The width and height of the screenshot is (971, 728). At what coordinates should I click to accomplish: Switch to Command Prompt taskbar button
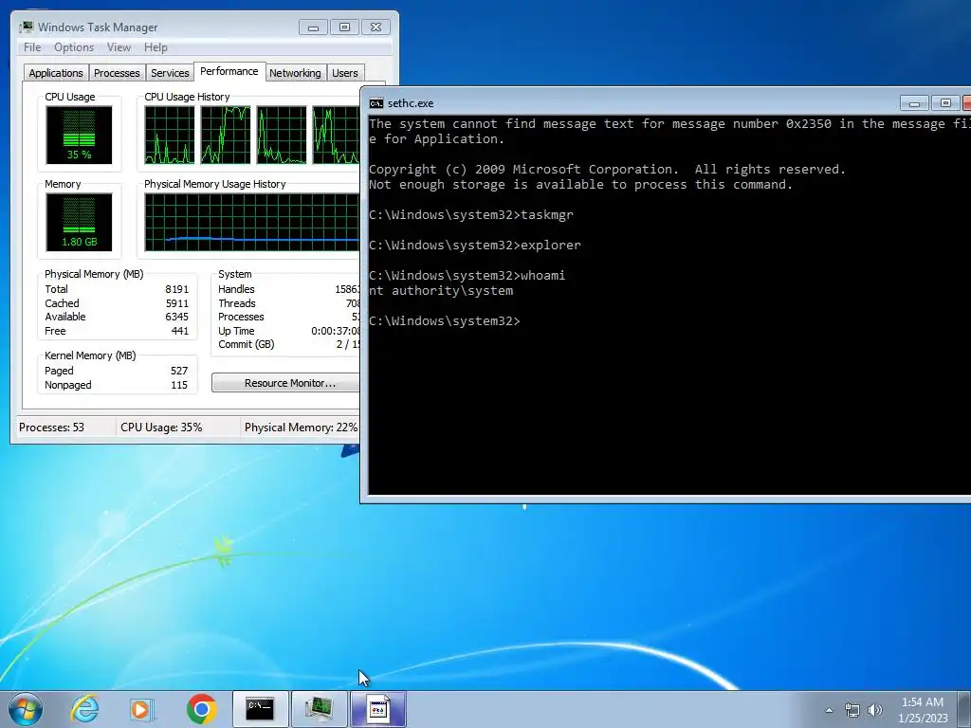(260, 709)
